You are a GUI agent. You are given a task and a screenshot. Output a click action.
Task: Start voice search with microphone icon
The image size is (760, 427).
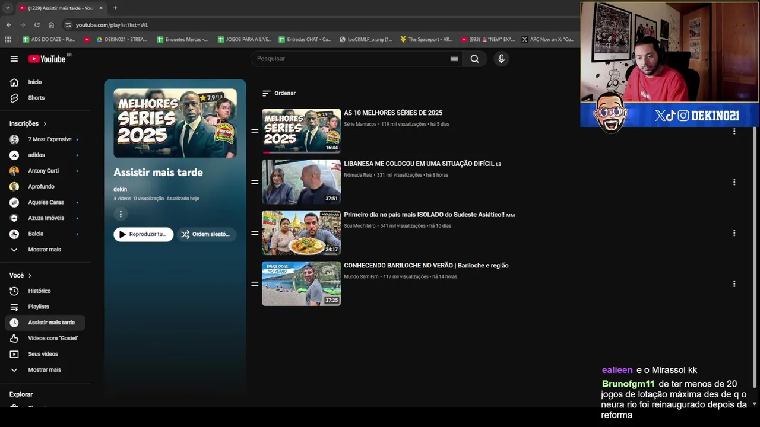(x=501, y=59)
